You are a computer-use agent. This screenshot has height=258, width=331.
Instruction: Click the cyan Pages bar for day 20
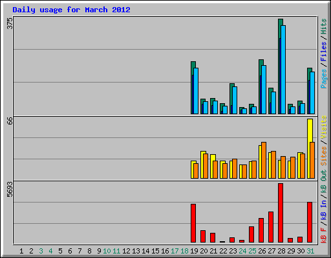[x=206, y=108]
